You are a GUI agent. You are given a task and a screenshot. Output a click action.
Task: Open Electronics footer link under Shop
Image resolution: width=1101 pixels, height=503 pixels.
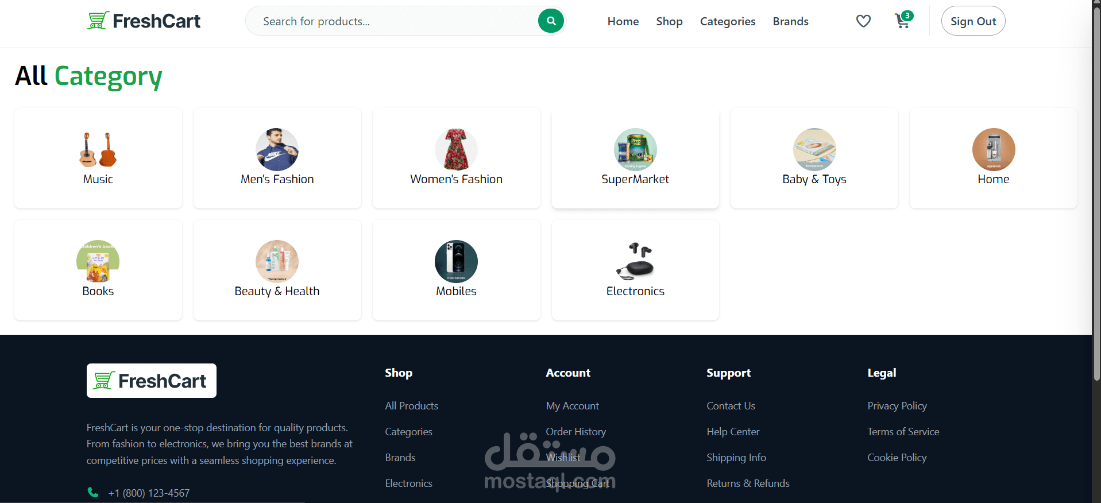[x=409, y=483]
